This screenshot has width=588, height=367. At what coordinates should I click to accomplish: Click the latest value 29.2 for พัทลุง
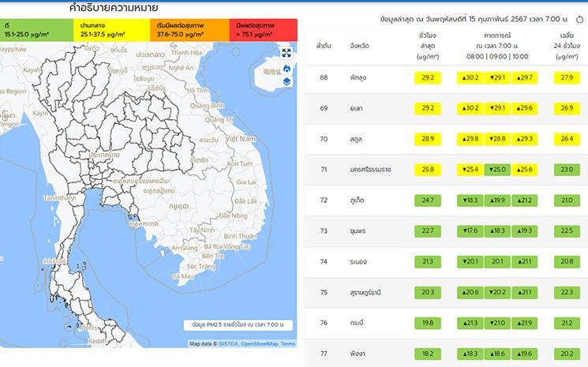coord(428,78)
